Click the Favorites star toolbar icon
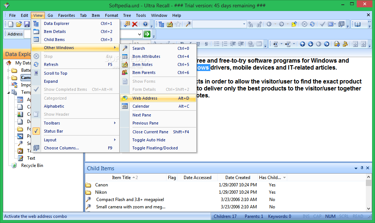Screen dimensions: 375x223 [178, 24]
